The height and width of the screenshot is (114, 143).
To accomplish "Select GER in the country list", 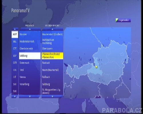I will 15,63.
